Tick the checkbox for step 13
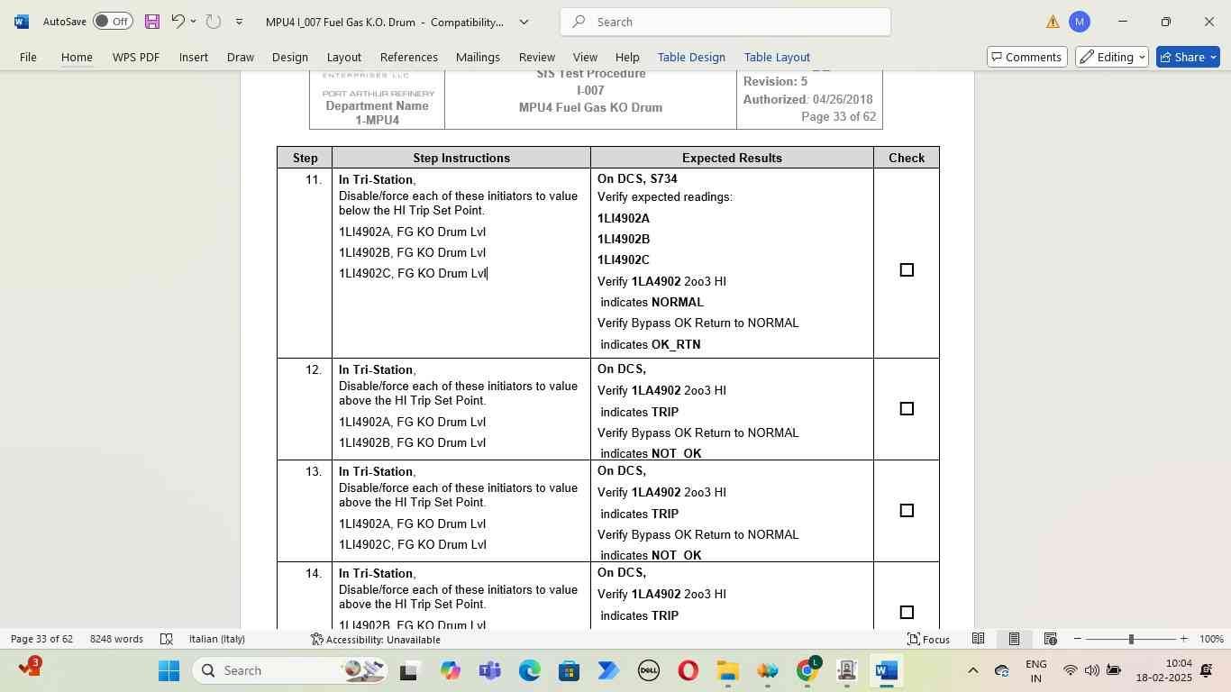 pyautogui.click(x=907, y=511)
